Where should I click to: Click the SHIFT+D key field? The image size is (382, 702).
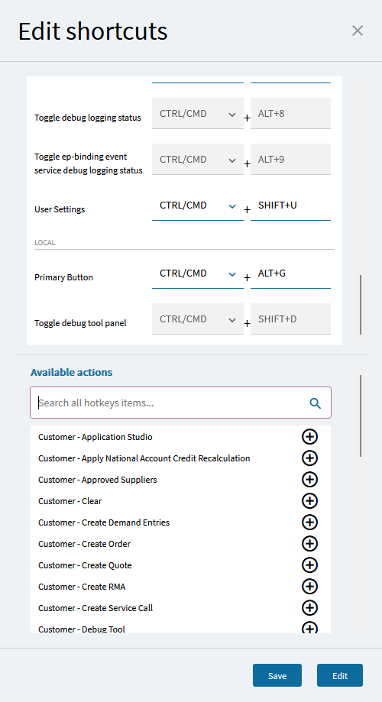tap(290, 319)
